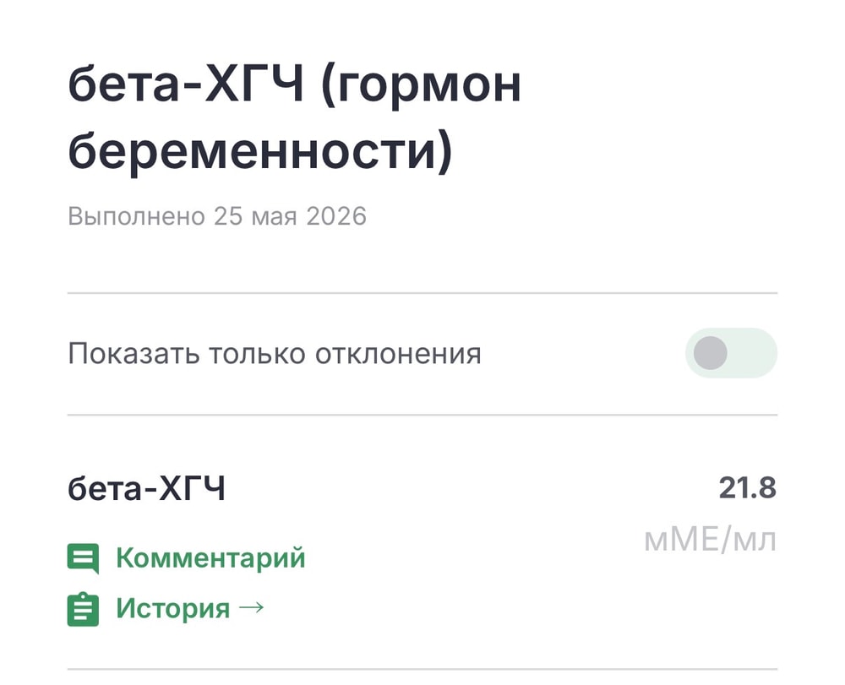The image size is (845, 685).
Task: Click the label Показать только отклонения
Action: point(275,354)
